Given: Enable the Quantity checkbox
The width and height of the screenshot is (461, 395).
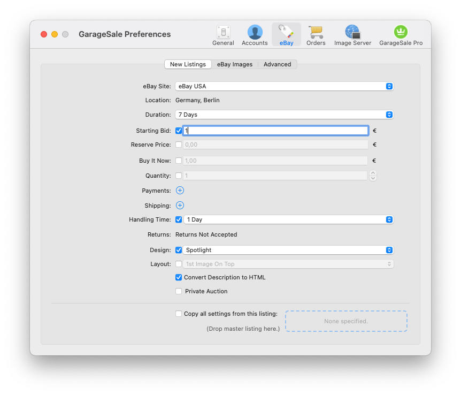Looking at the screenshot, I should 179,176.
